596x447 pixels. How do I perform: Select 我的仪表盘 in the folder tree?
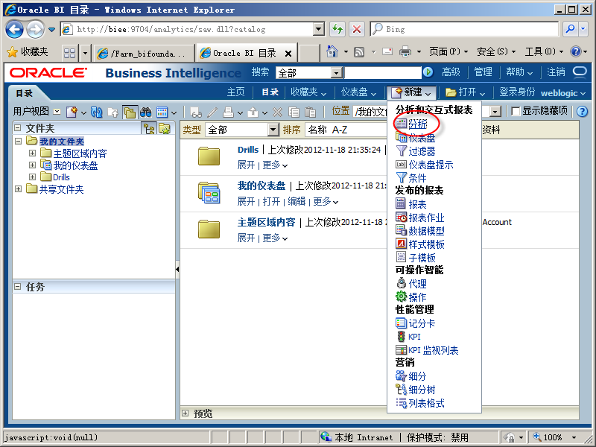[x=75, y=165]
